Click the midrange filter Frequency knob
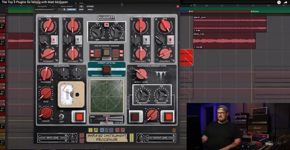Image resolution: width=290 pixels, height=150 pixels. pyautogui.click(x=143, y=95)
